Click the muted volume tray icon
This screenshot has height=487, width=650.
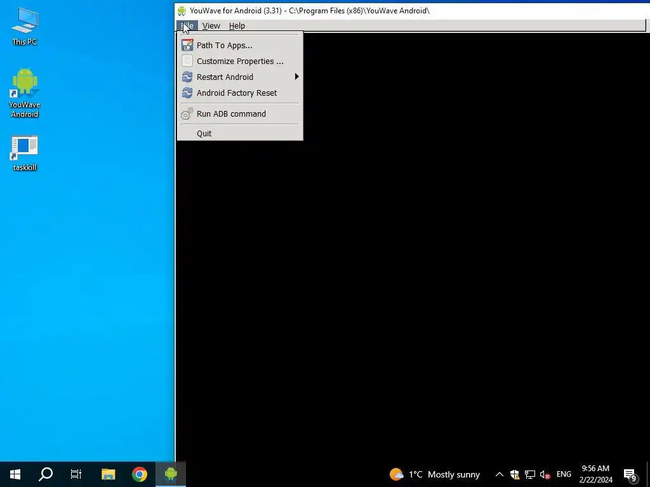545,474
